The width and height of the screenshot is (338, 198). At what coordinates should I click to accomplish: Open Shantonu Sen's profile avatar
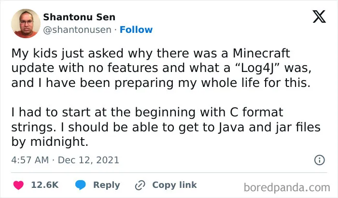click(26, 24)
